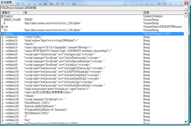The width and height of the screenshot is (191, 126).
Task: Select the SHEET_NAME variable row
Action: [92, 20]
